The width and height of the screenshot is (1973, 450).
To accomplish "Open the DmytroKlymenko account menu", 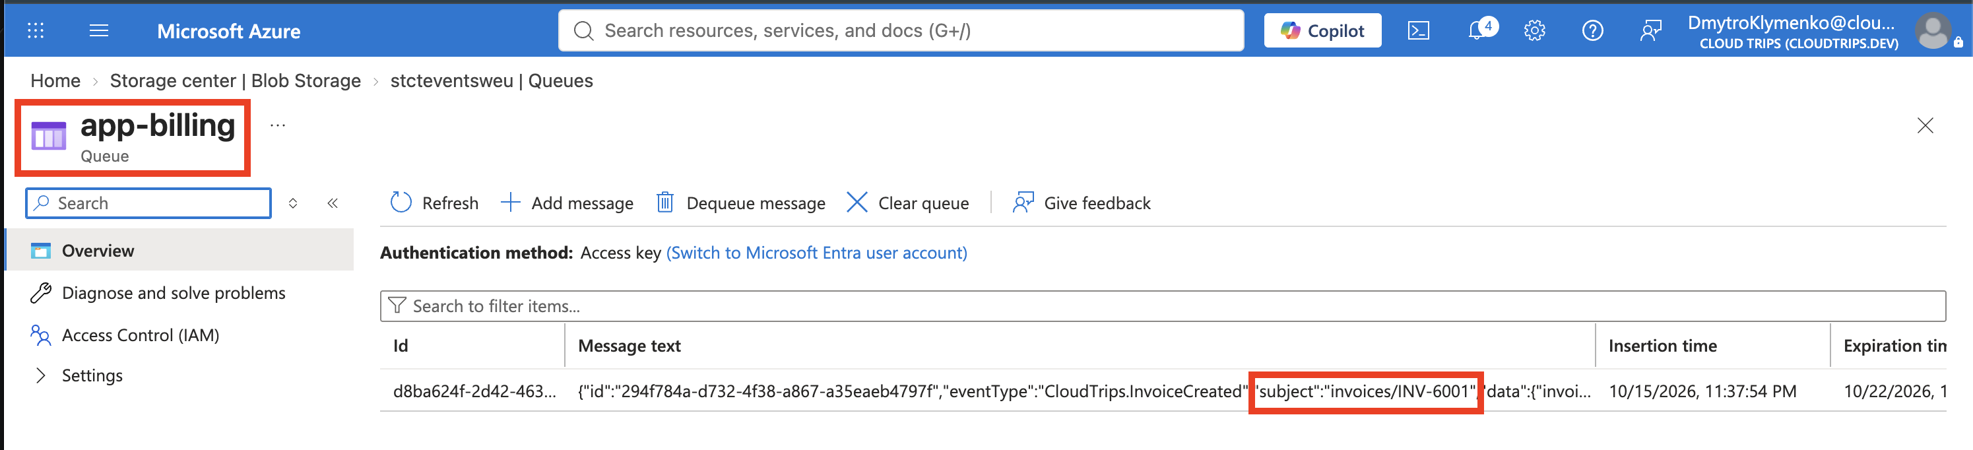I will [1792, 32].
